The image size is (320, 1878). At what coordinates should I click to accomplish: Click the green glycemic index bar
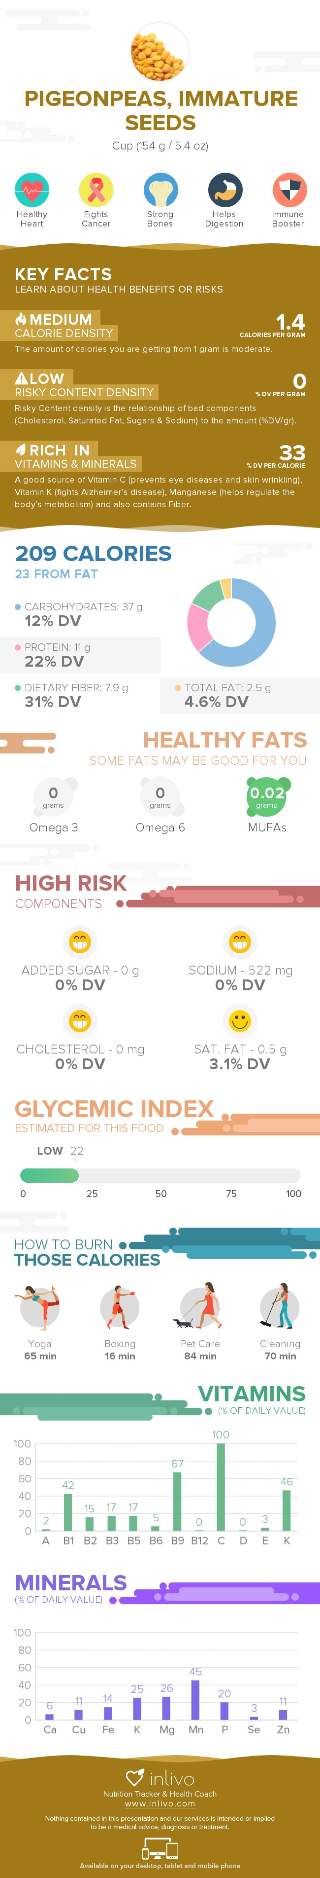[49, 1175]
